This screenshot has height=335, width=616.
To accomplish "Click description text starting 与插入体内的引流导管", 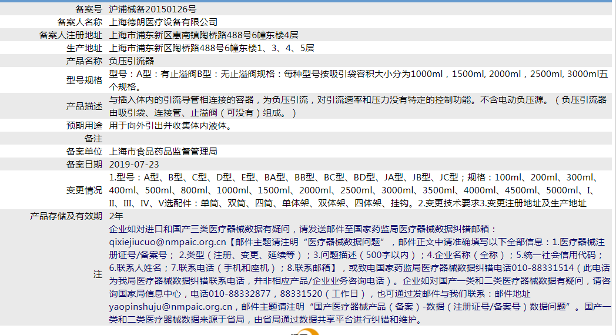I will (359, 106).
